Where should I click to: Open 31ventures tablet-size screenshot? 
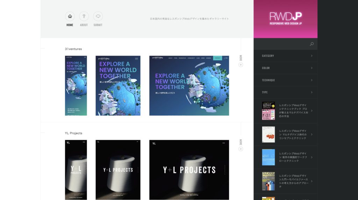pos(118,85)
